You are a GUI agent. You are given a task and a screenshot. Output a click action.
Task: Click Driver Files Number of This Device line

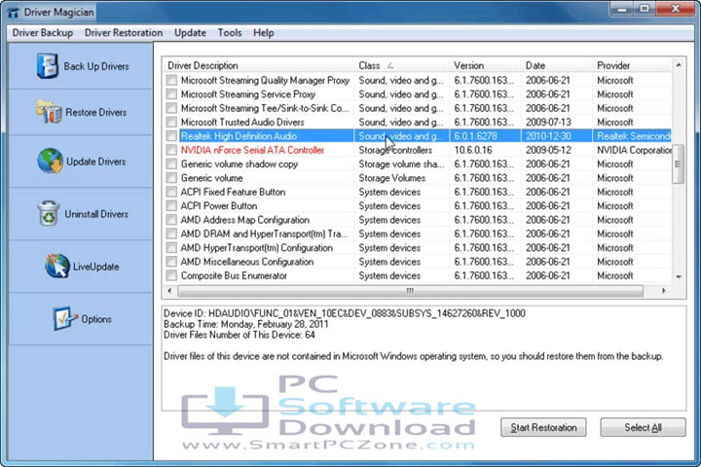pyautogui.click(x=240, y=335)
